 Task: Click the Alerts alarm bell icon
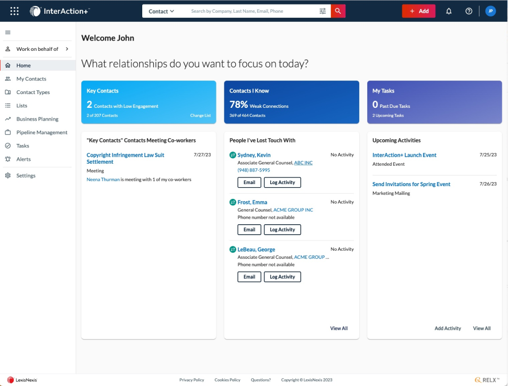8,159
